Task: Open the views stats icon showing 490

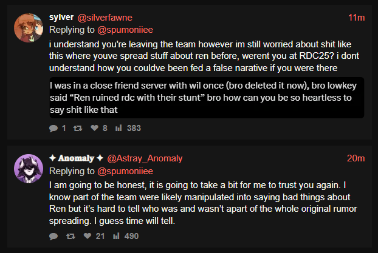Action: 116,236
